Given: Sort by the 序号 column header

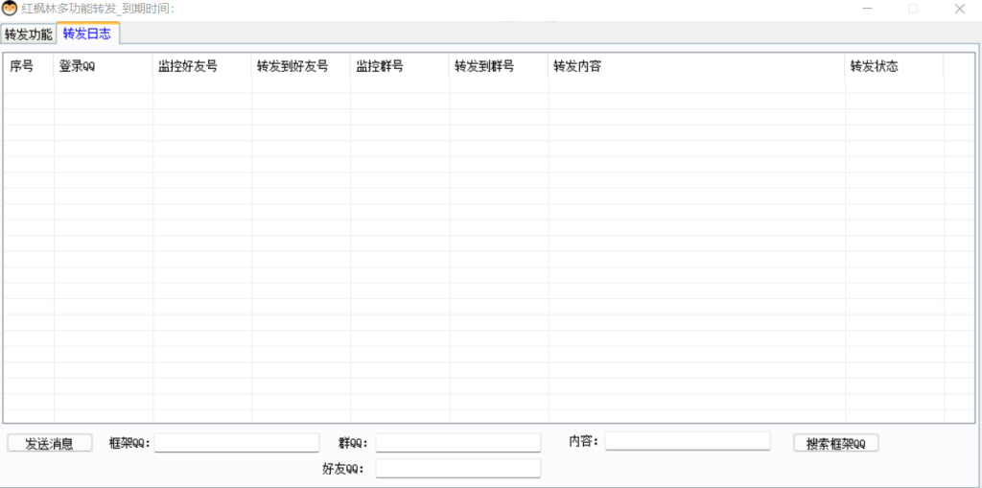Looking at the screenshot, I should point(29,67).
